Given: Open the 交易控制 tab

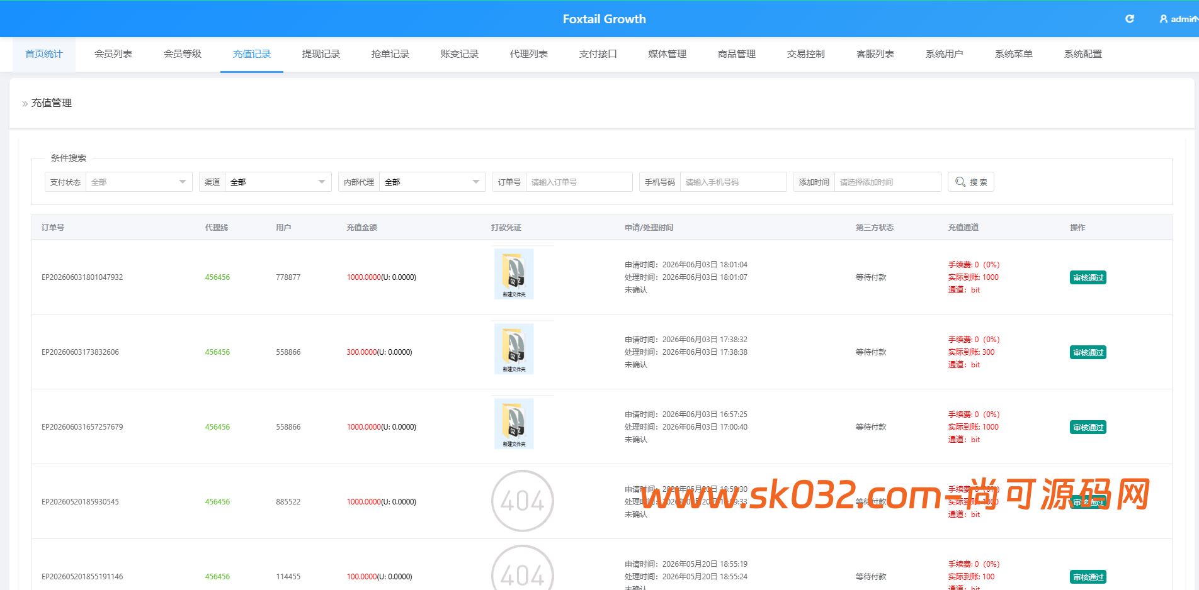Looking at the screenshot, I should [x=806, y=54].
